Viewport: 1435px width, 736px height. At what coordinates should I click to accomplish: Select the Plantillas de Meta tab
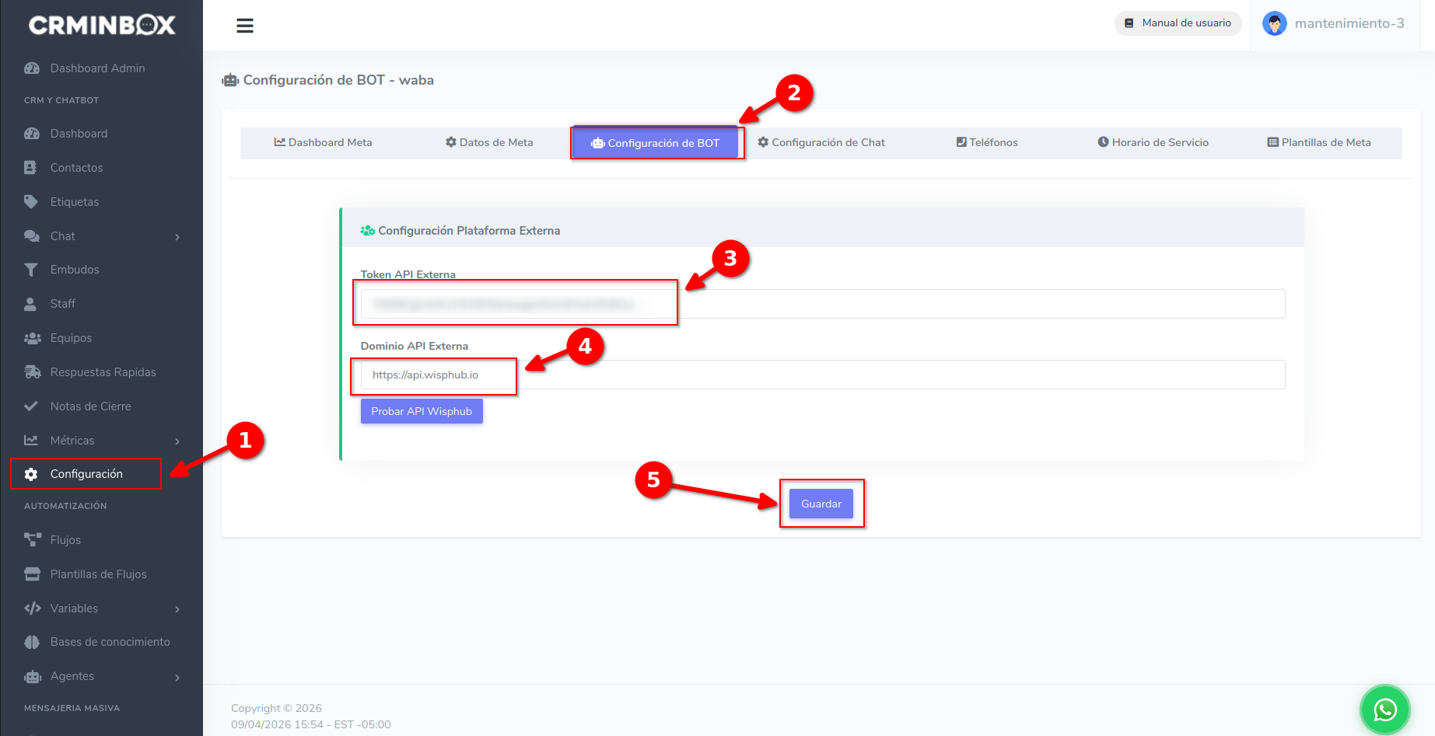[x=1319, y=142]
